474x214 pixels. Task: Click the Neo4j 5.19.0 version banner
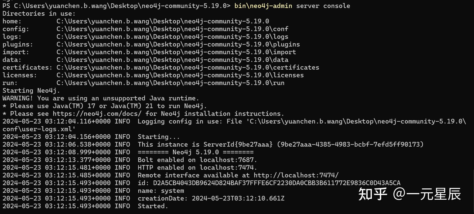(x=195, y=152)
